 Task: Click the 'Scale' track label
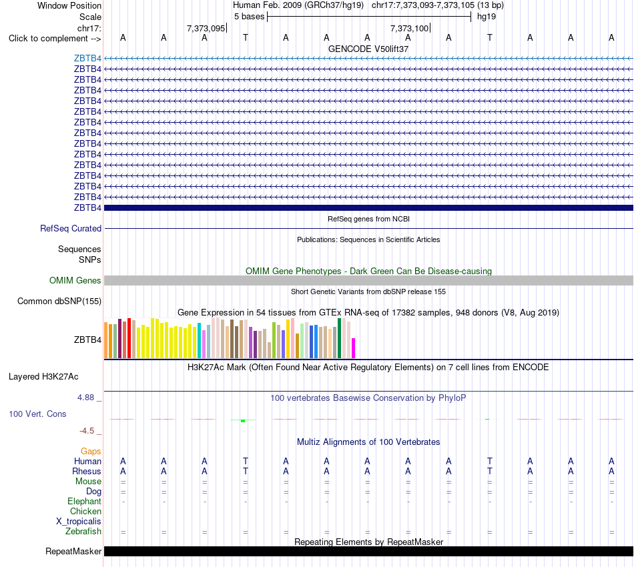pyautogui.click(x=90, y=17)
